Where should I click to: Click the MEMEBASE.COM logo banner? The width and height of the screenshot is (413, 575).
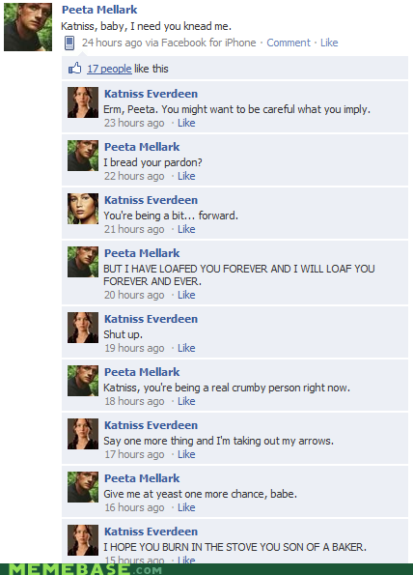(x=85, y=569)
